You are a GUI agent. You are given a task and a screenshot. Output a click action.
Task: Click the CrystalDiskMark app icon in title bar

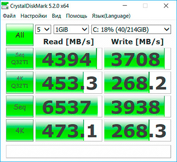[5, 6]
